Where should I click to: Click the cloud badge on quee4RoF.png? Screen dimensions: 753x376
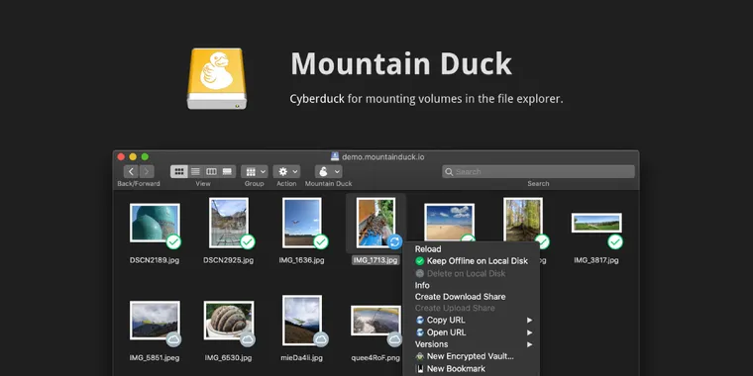tap(394, 339)
